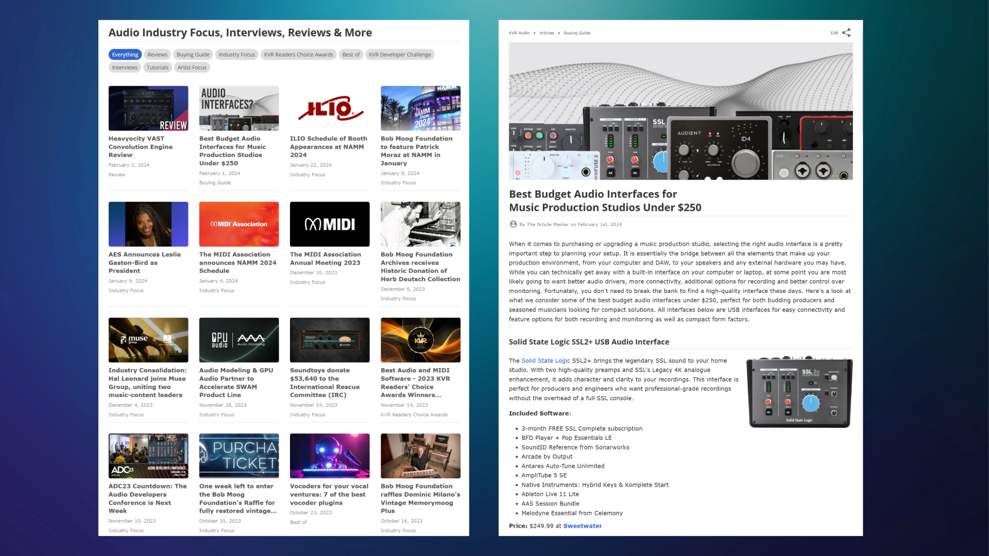Image resolution: width=989 pixels, height=556 pixels.
Task: Click the Buying Guide breadcrumb
Action: click(x=577, y=33)
